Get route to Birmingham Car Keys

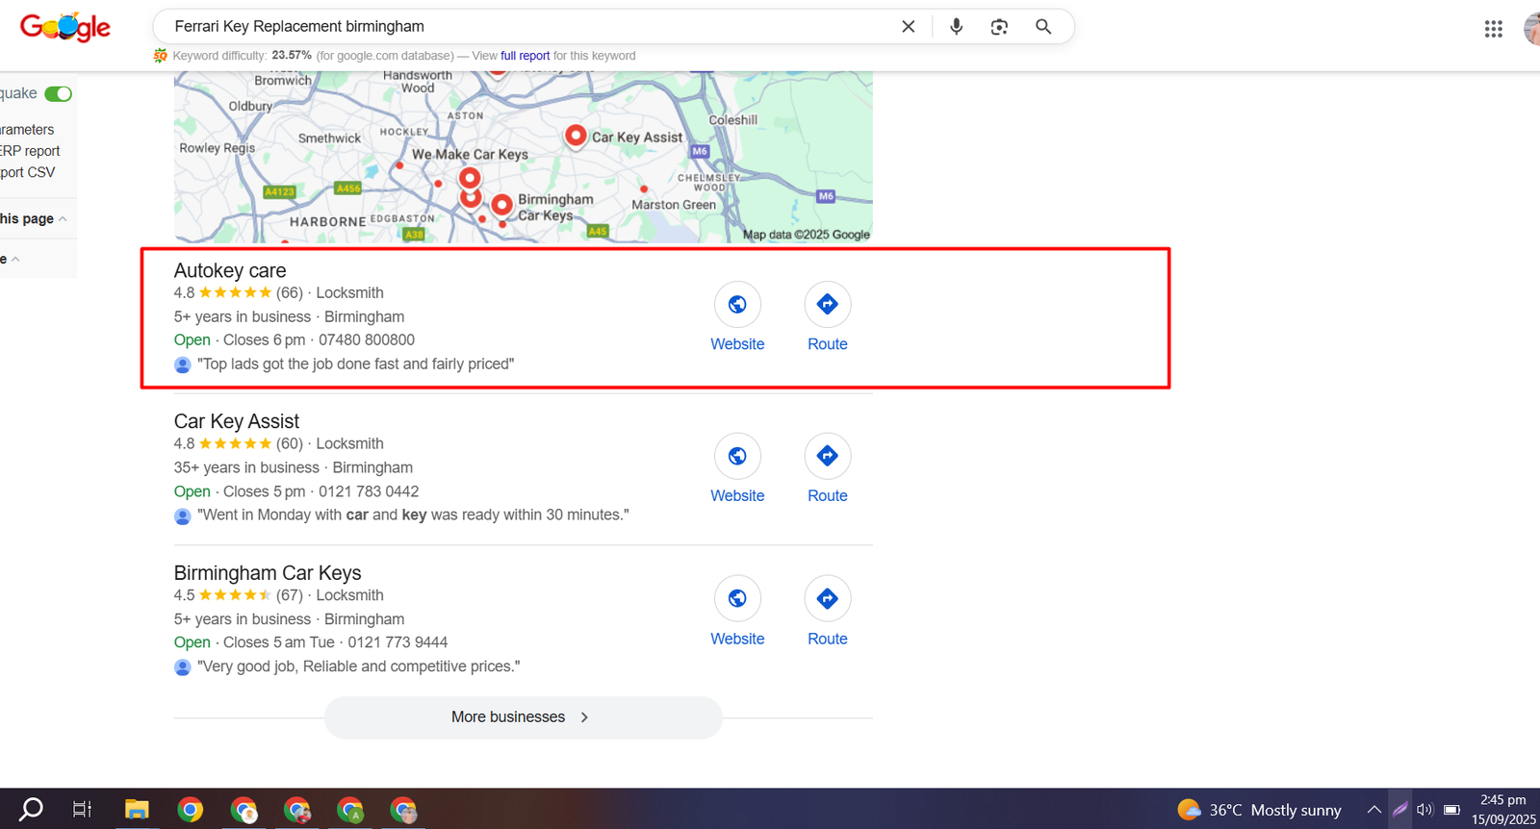(x=827, y=599)
